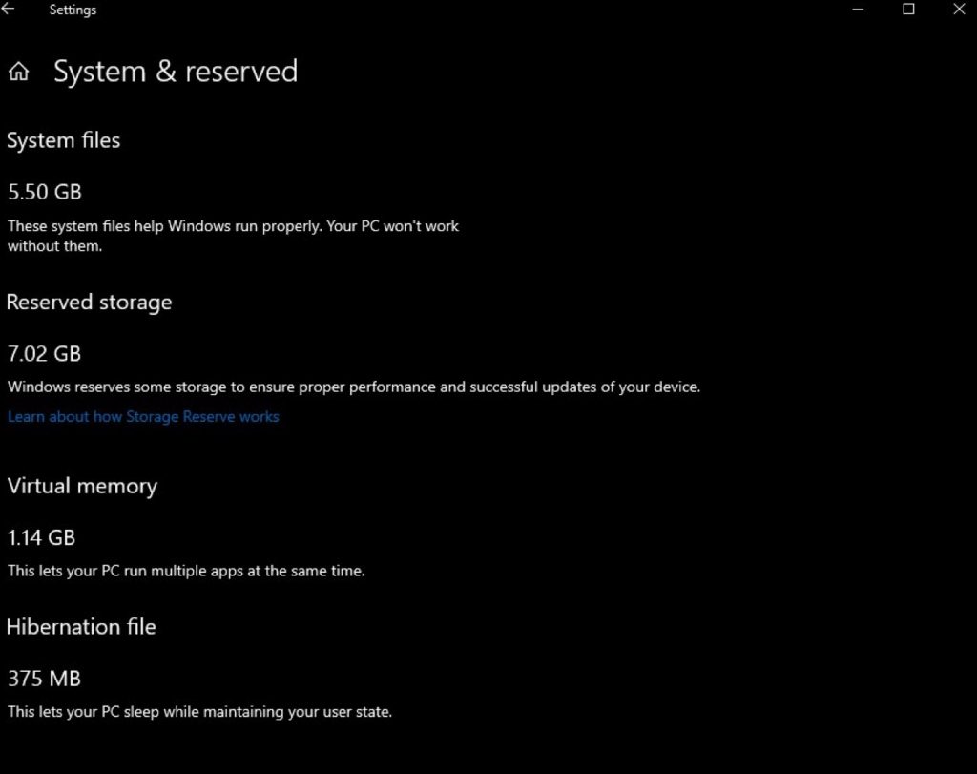Click the reserved storage description text
Screen dimensions: 977x774
point(354,387)
